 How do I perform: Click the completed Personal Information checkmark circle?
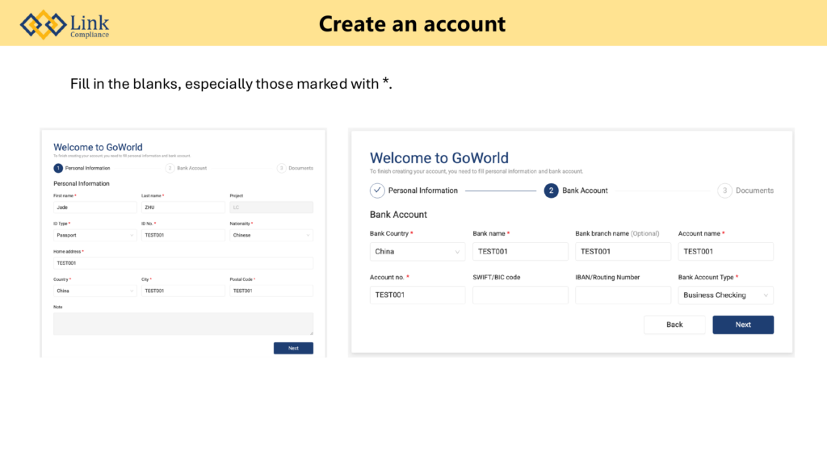(x=377, y=191)
